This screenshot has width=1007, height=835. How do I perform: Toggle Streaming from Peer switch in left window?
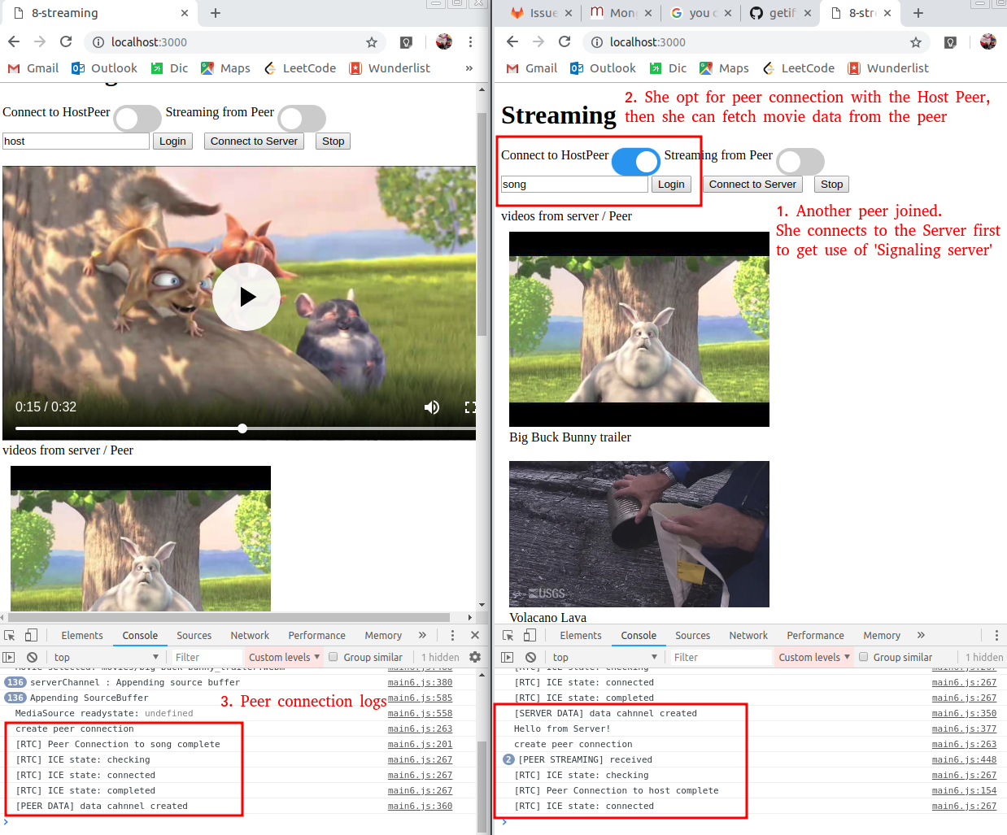(302, 119)
